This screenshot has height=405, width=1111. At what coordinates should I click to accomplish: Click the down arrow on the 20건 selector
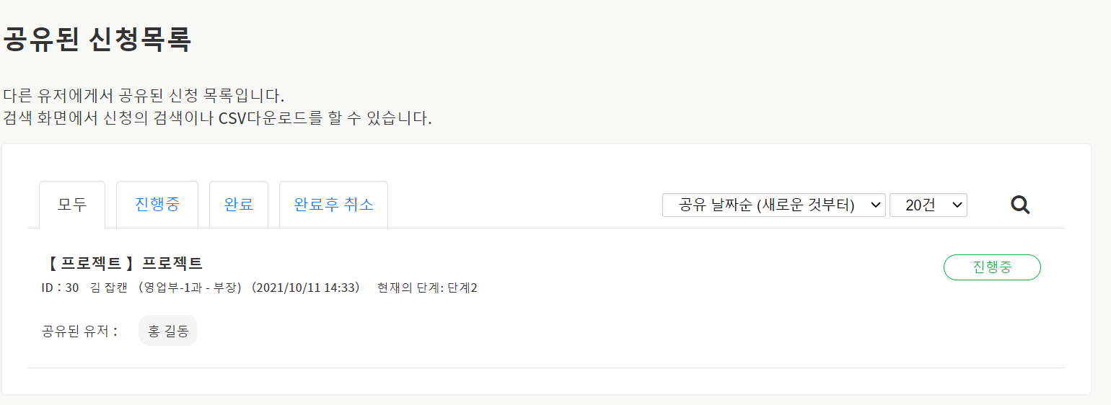(x=957, y=205)
